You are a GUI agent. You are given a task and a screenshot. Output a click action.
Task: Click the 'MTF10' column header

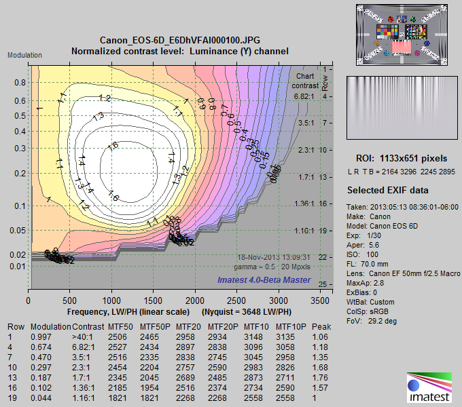[256, 327]
